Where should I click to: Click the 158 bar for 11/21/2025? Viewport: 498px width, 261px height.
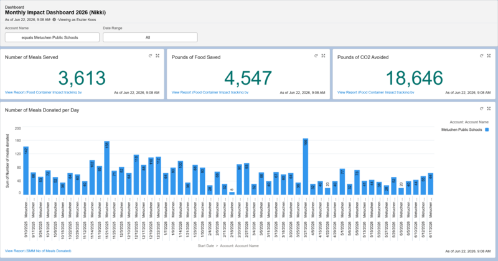[x=106, y=168]
